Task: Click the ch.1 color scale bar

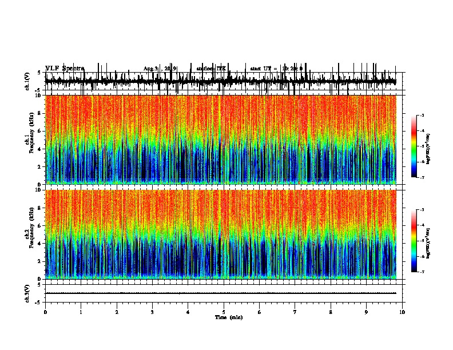Action: pyautogui.click(x=414, y=146)
